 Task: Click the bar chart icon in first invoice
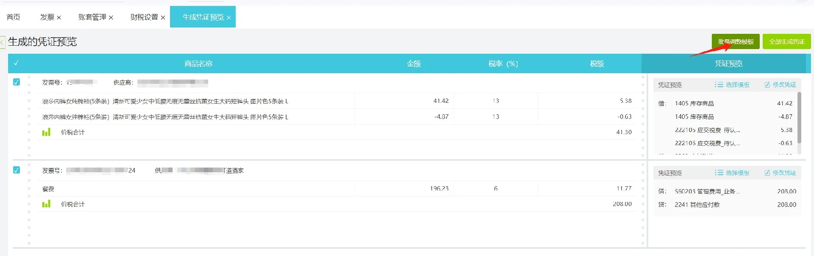(46, 132)
